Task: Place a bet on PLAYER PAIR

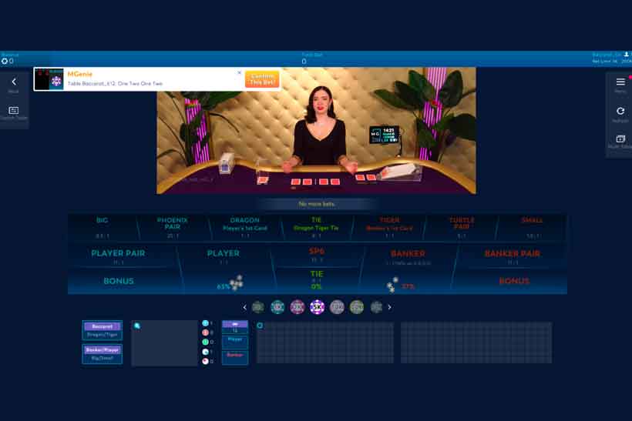Action: coord(118,256)
